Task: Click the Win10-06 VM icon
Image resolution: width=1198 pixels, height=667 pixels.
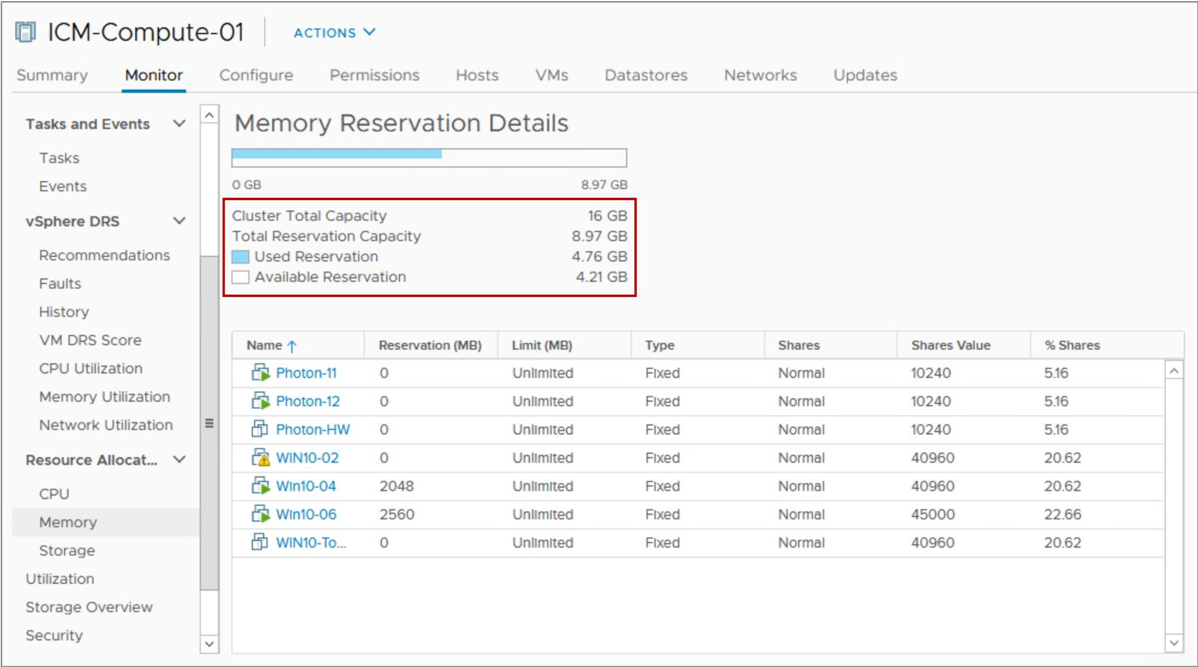Action: (260, 513)
